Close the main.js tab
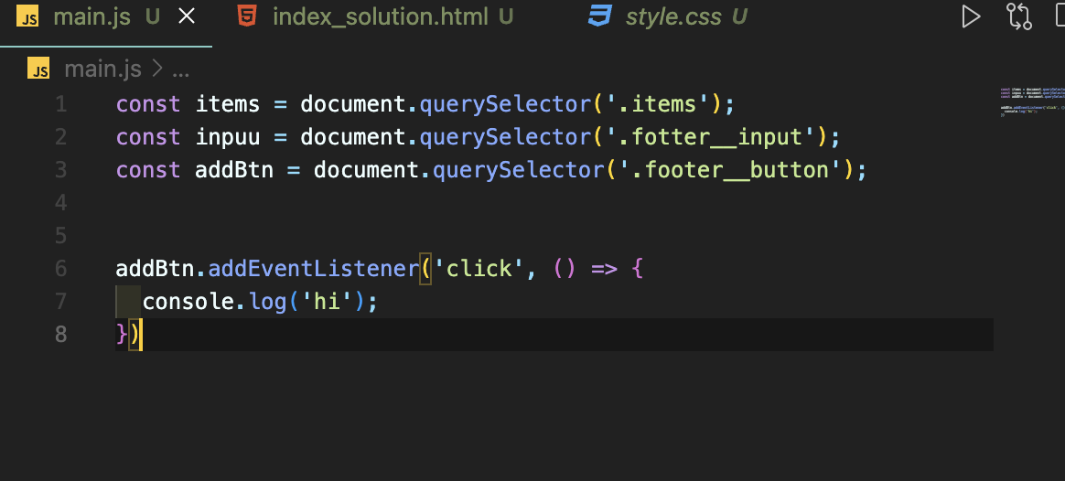The image size is (1065, 481). click(186, 17)
